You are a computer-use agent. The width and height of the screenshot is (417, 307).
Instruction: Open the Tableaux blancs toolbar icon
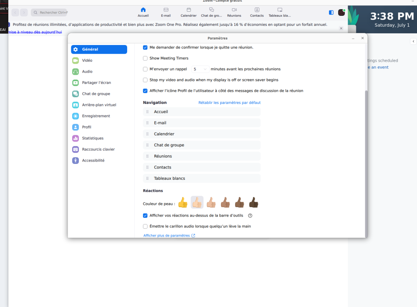tap(280, 12)
